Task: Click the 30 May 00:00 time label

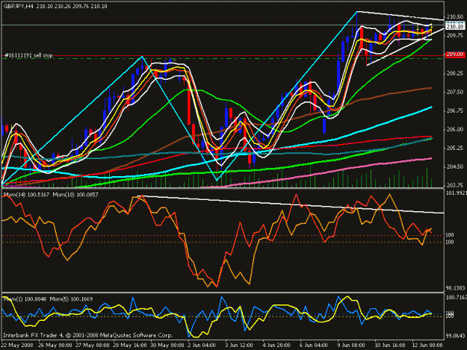Action: click(x=167, y=346)
